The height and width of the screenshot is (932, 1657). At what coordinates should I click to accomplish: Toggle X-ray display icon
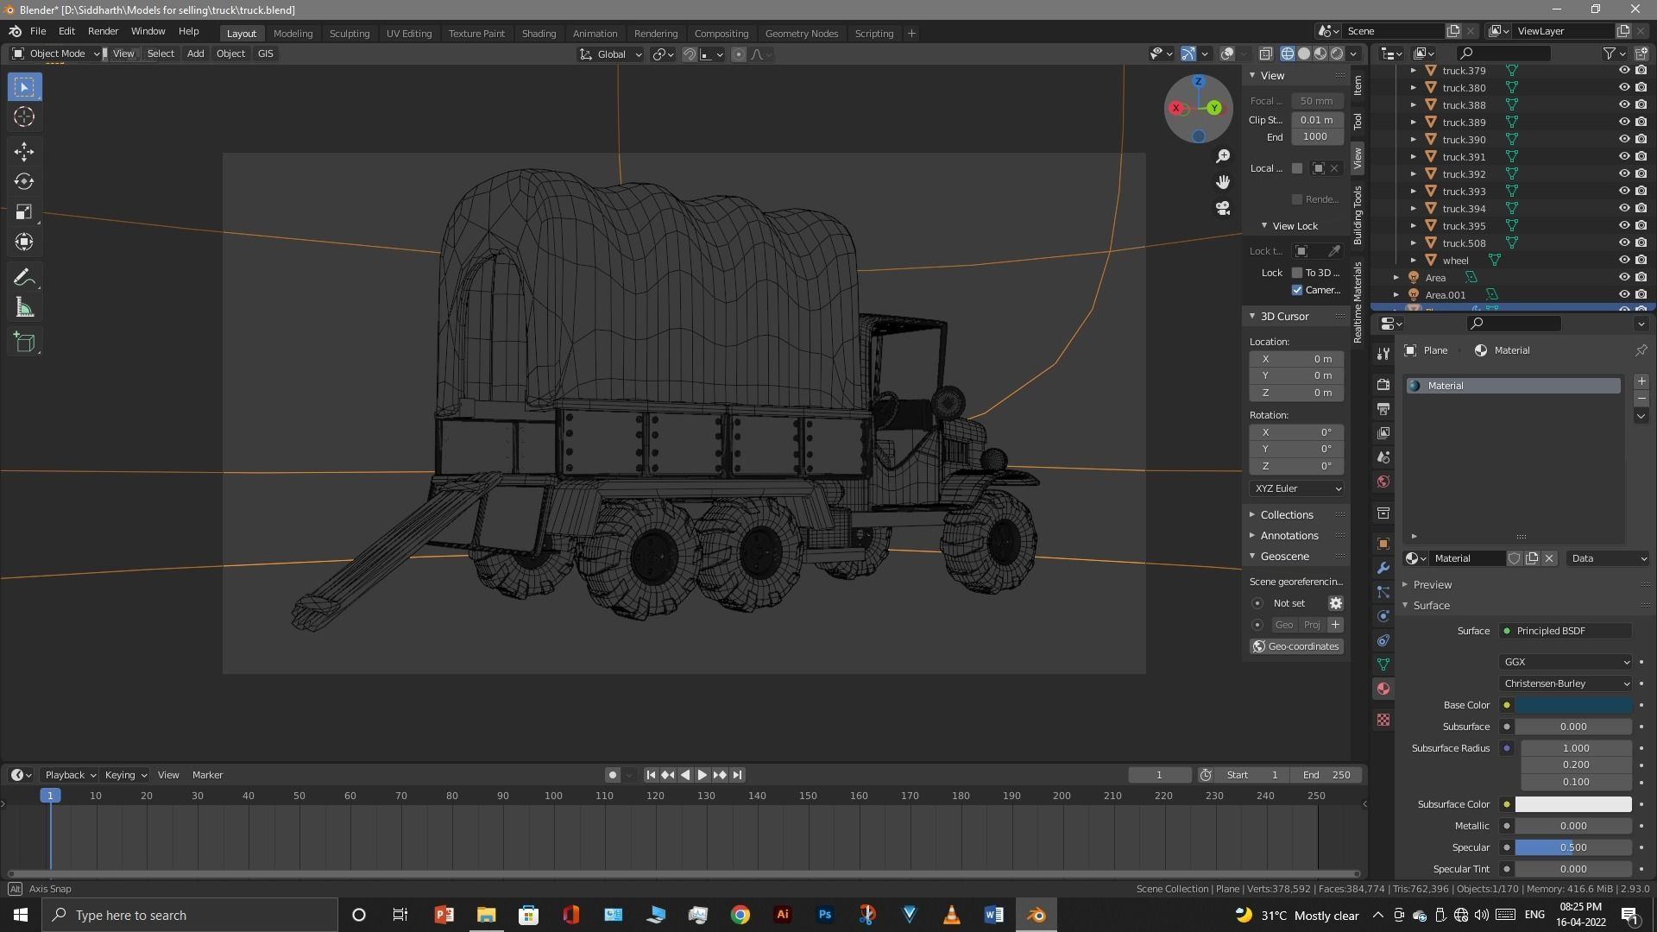pyautogui.click(x=1265, y=54)
